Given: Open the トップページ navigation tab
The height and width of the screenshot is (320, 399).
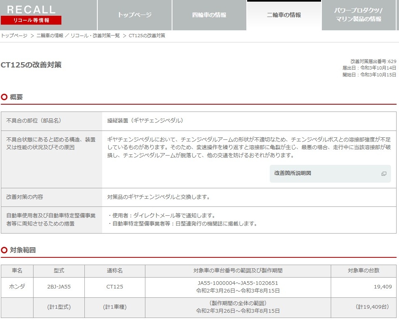Looking at the screenshot, I should point(134,14).
